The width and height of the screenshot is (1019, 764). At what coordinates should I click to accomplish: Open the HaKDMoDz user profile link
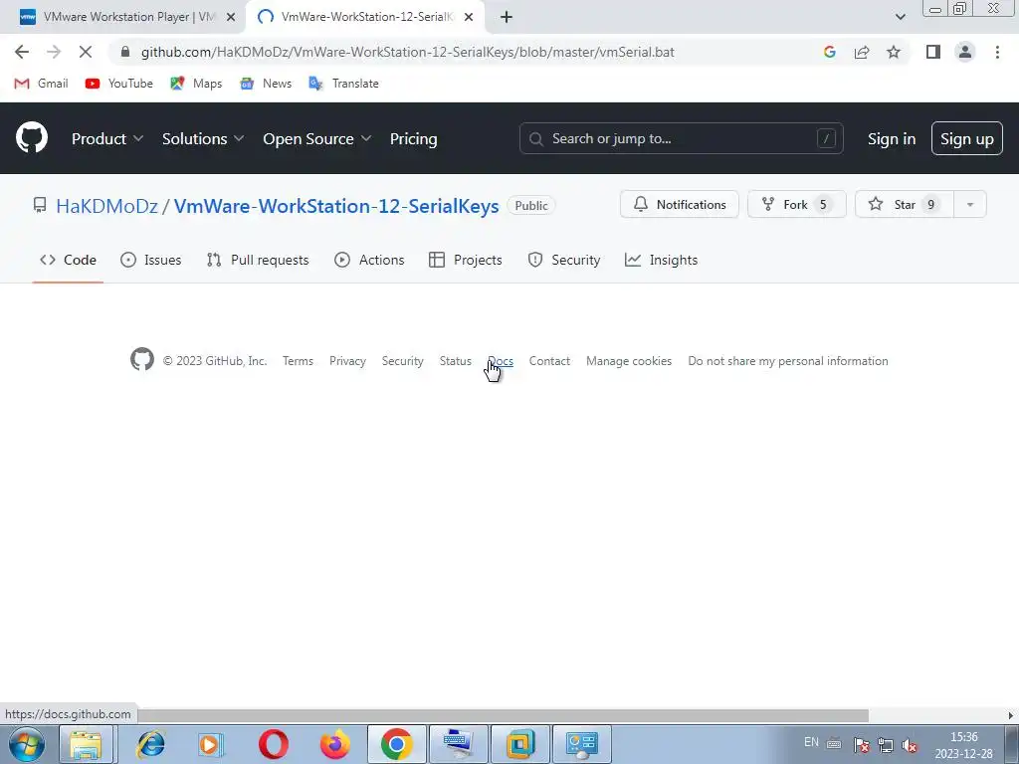[106, 206]
